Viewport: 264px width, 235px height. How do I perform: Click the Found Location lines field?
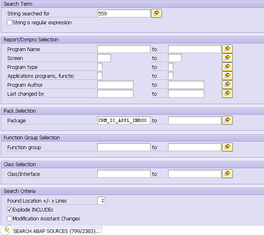pos(101,201)
